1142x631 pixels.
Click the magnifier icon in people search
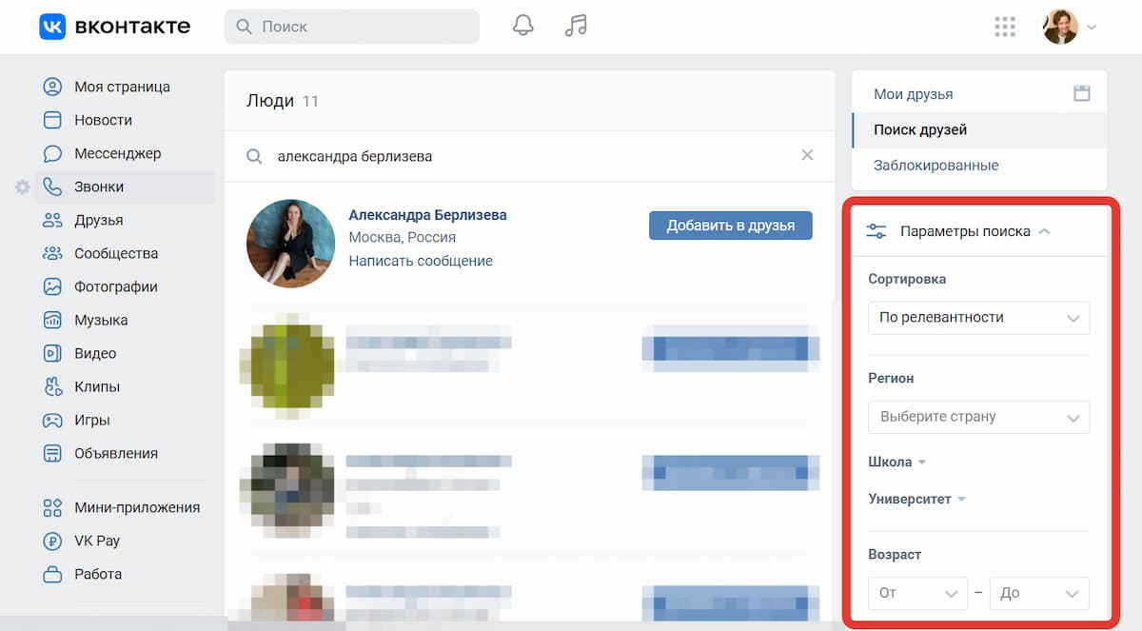coord(254,156)
